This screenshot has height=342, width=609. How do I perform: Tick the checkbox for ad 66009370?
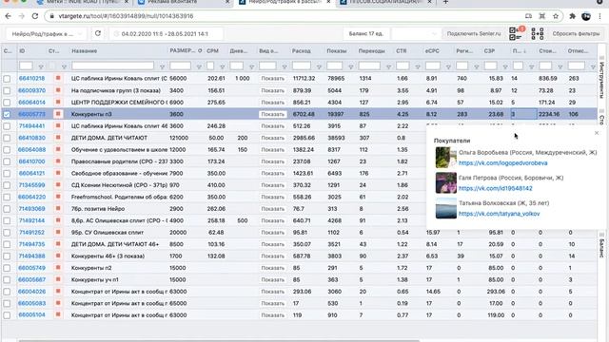click(7, 90)
